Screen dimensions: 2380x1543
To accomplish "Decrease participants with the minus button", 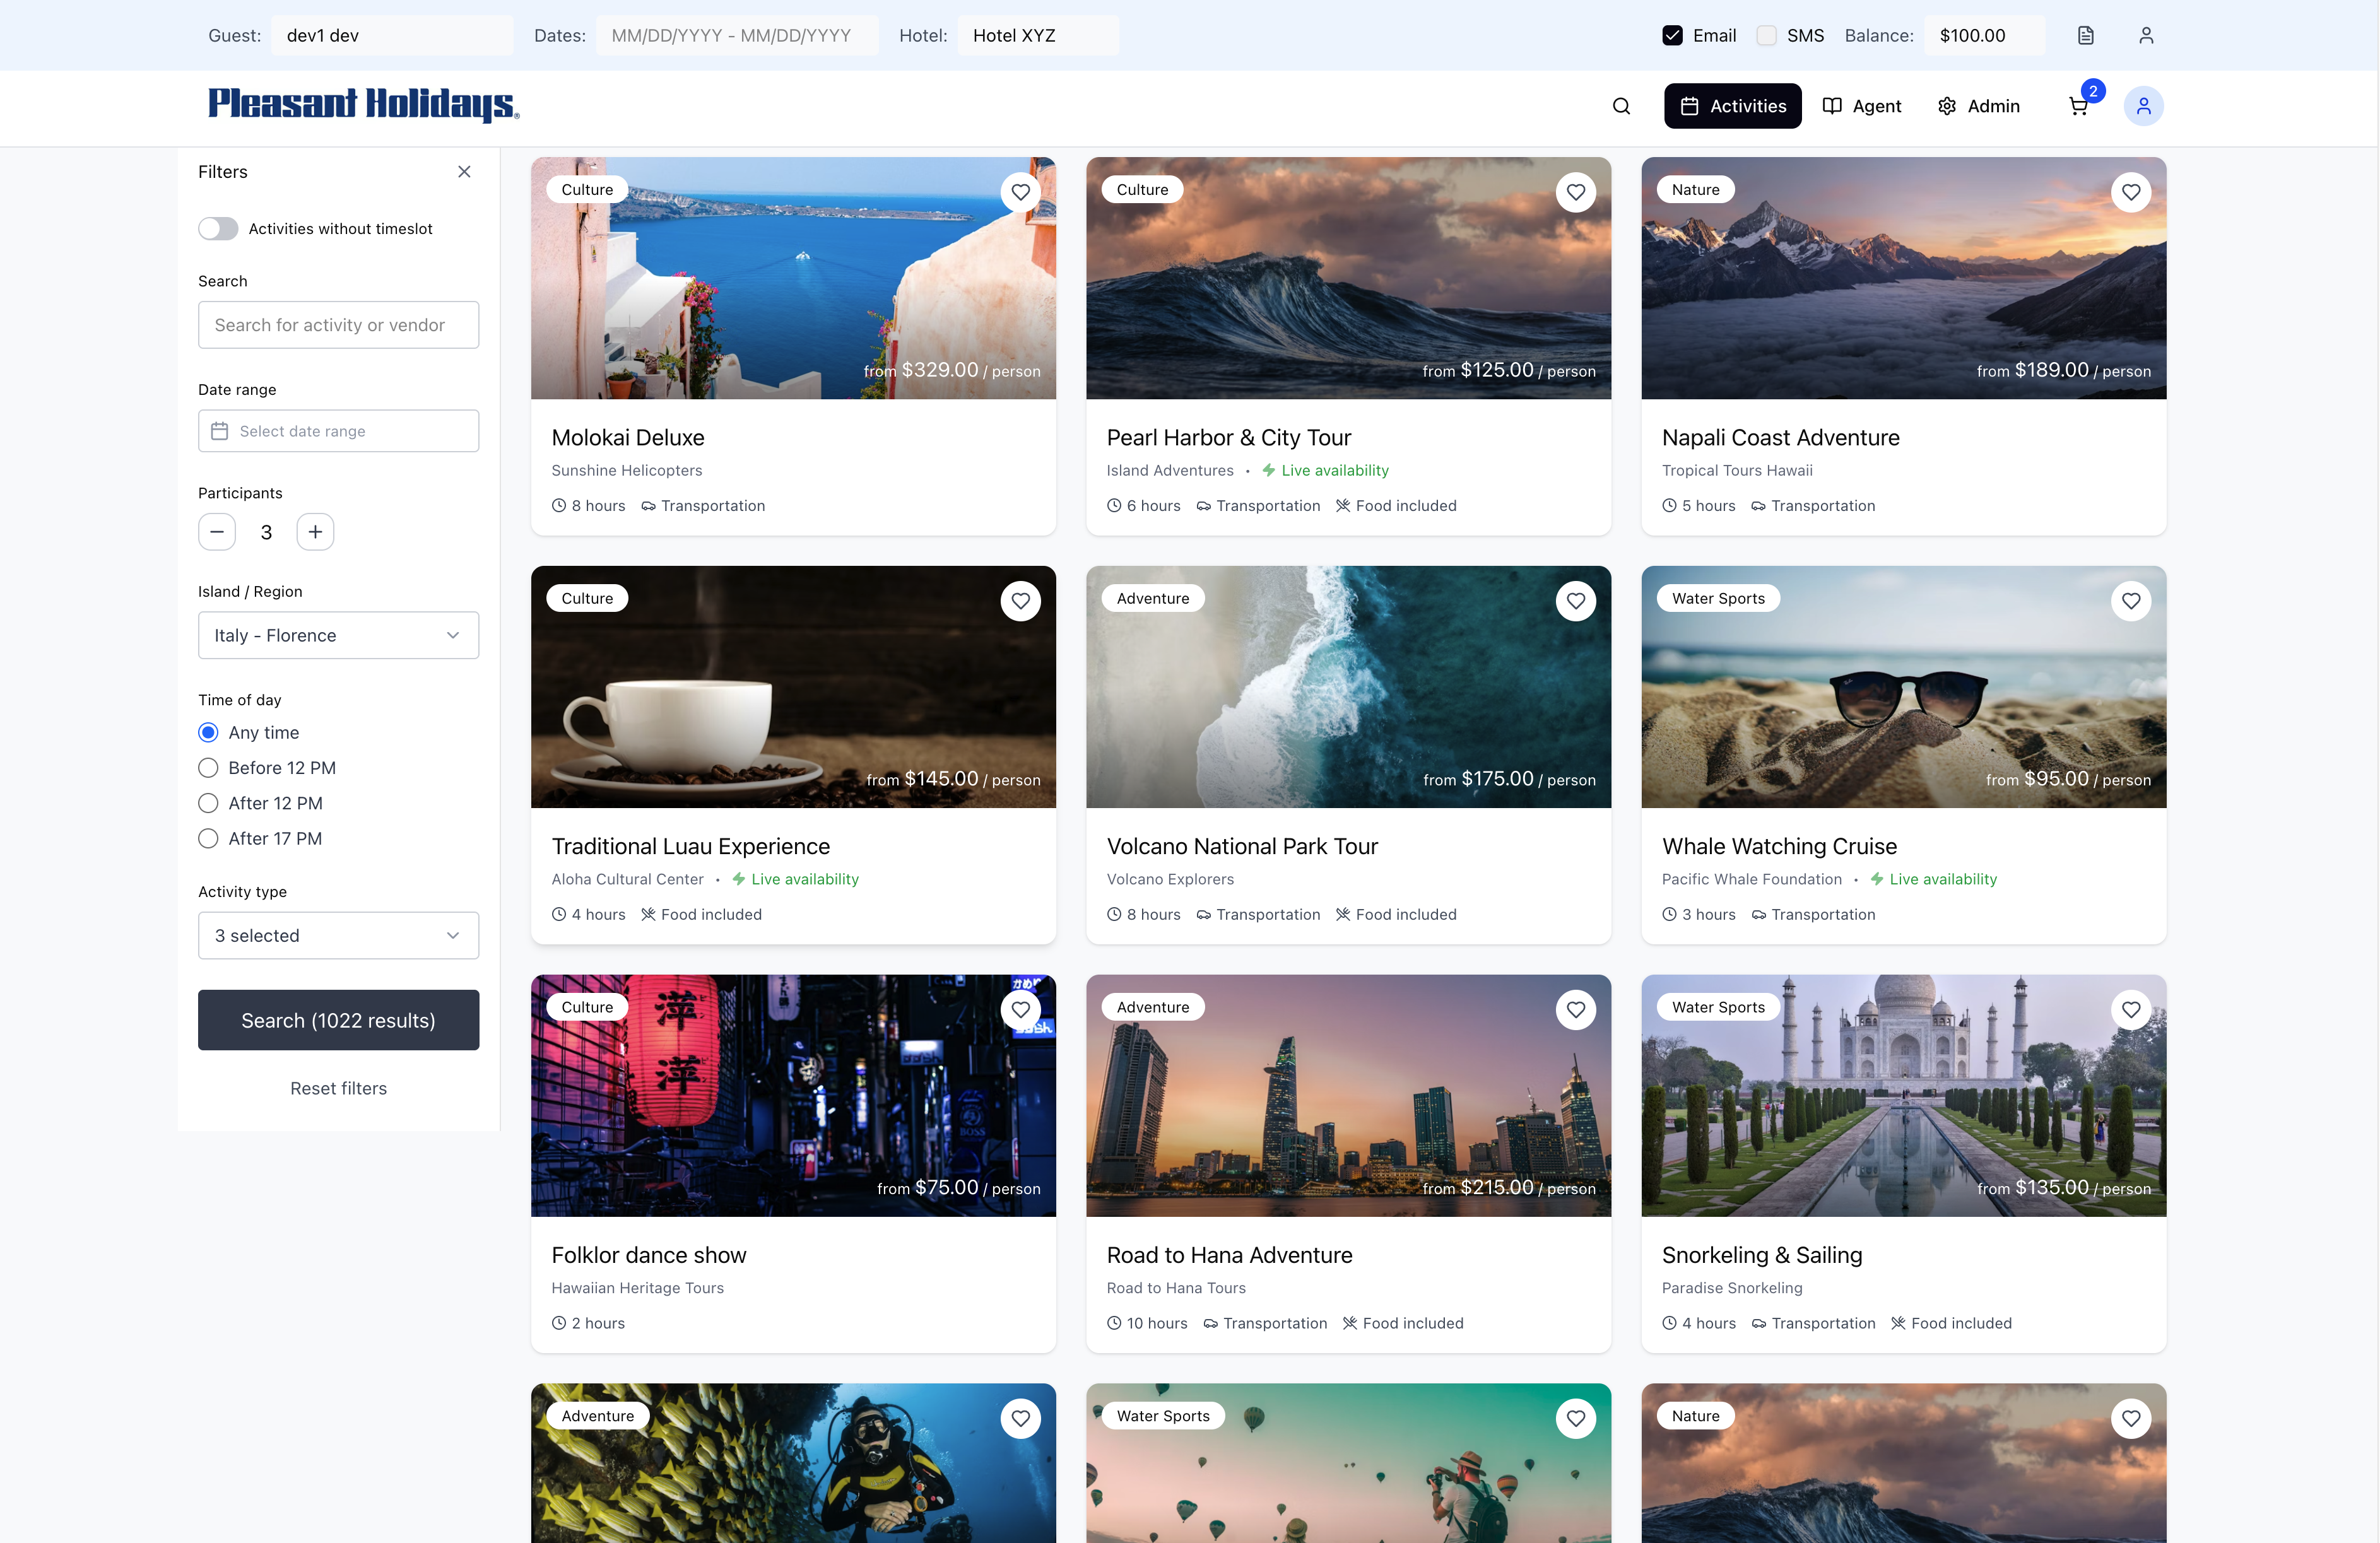I will 217,532.
